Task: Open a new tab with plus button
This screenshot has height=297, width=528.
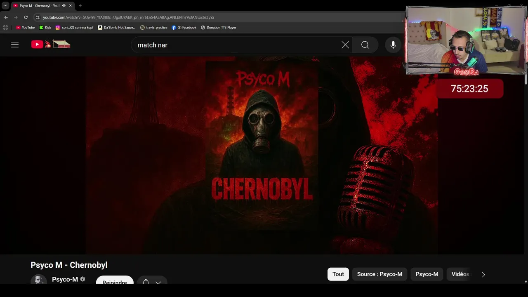Action: pos(80,6)
